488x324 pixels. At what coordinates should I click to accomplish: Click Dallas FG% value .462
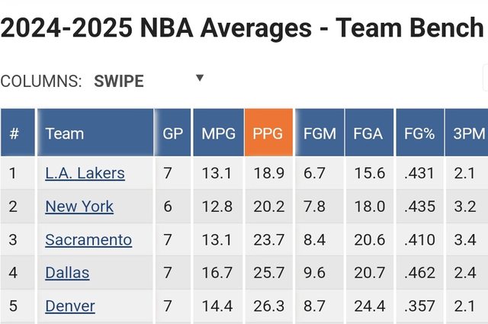click(x=419, y=273)
